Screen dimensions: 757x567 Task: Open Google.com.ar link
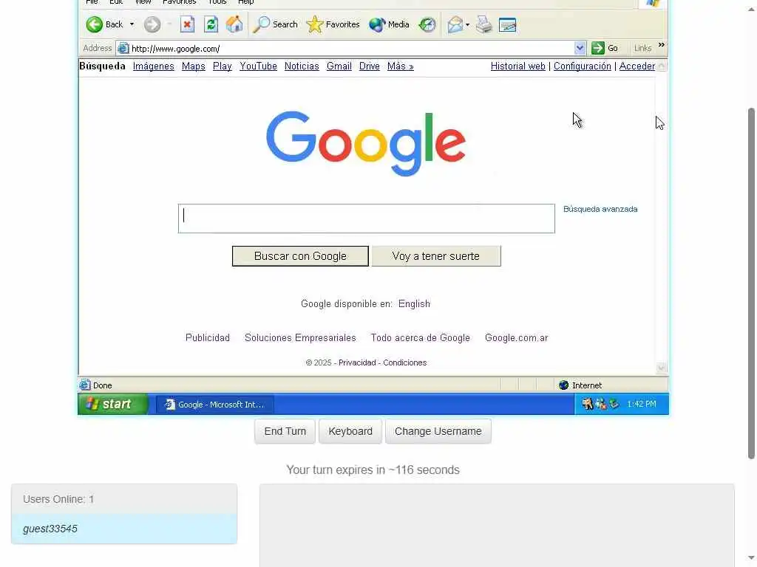(x=517, y=337)
